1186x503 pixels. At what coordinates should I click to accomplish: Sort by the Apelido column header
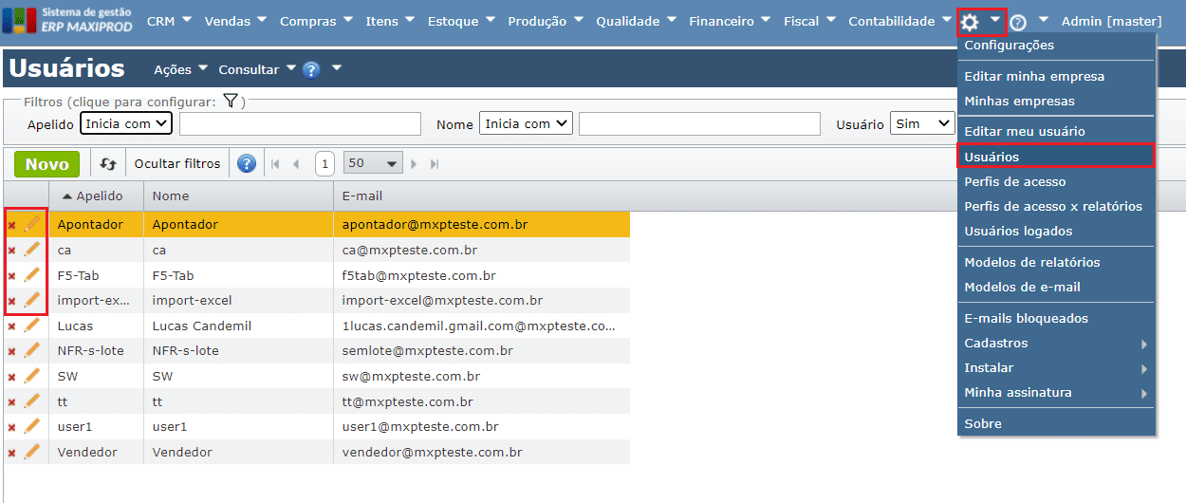(x=96, y=196)
